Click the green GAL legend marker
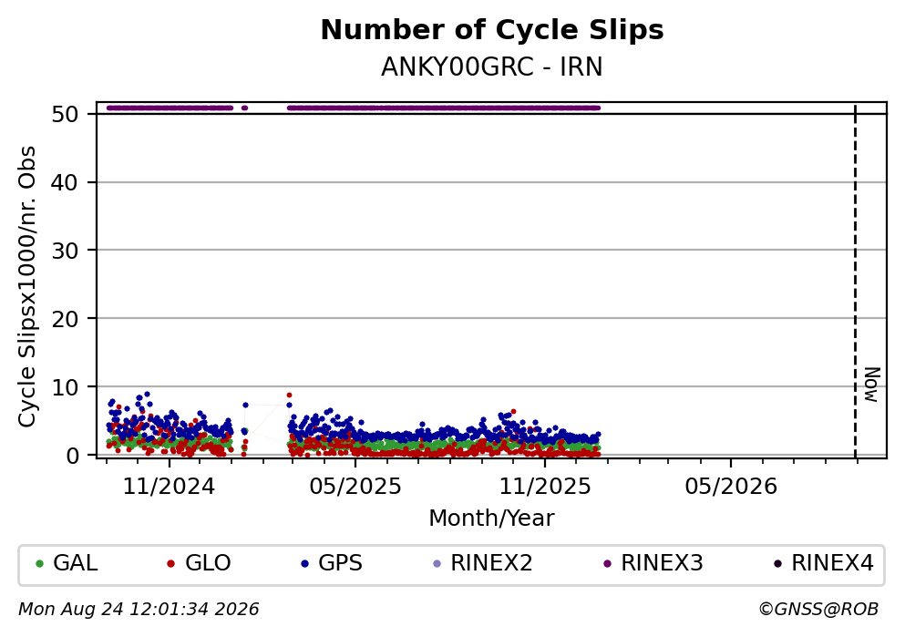The height and width of the screenshot is (637, 905). pyautogui.click(x=40, y=564)
